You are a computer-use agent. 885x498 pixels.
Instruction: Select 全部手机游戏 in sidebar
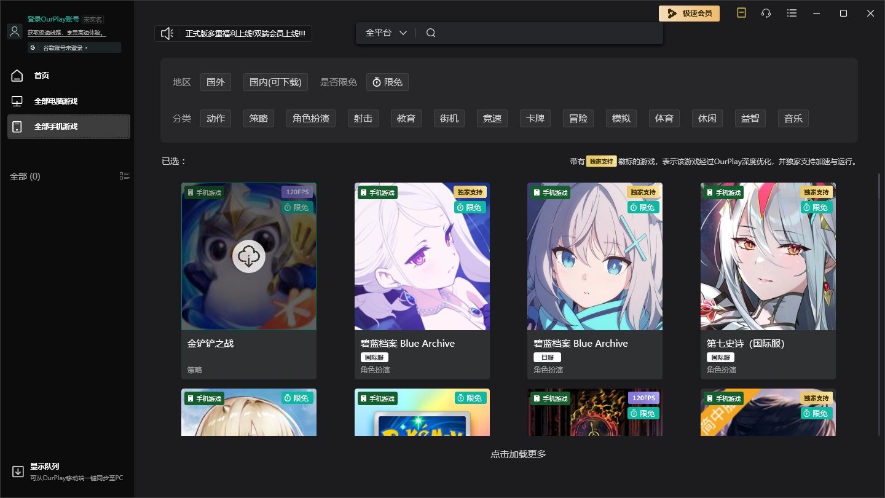click(x=69, y=126)
